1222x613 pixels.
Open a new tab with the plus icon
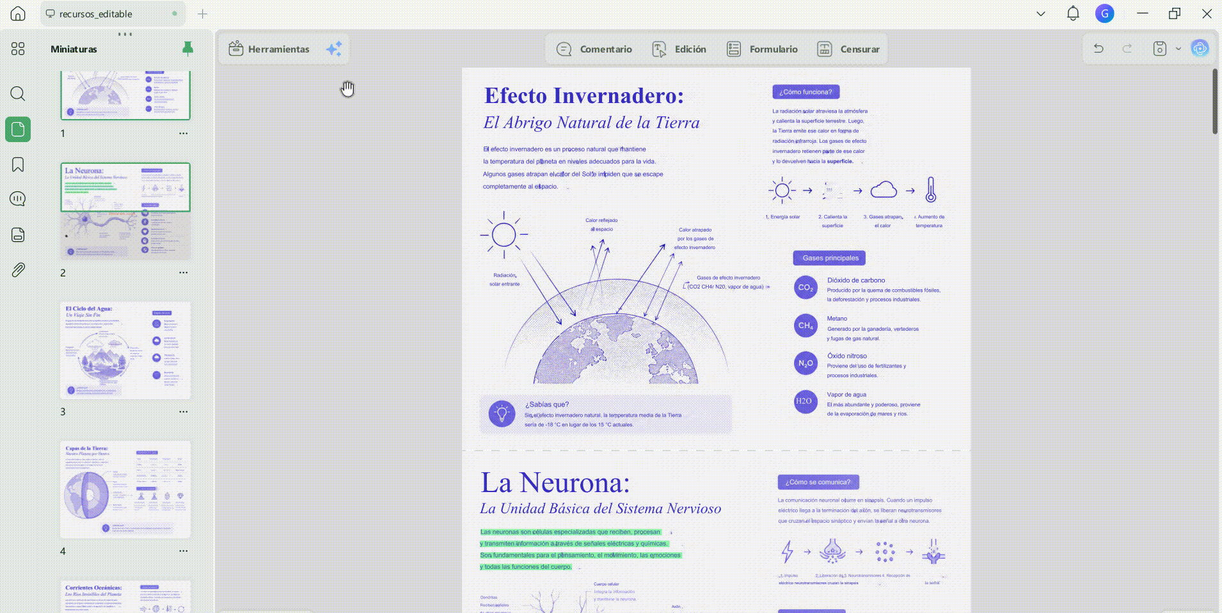(203, 13)
